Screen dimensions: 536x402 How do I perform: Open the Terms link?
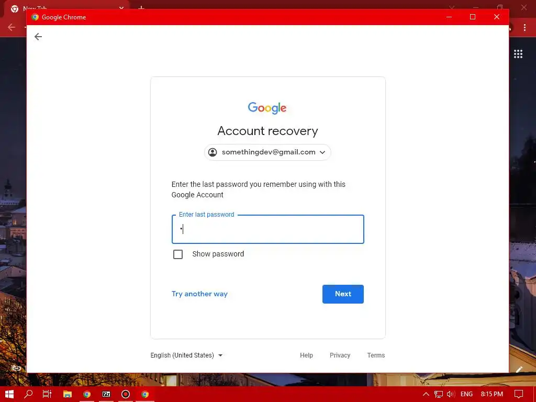click(376, 355)
